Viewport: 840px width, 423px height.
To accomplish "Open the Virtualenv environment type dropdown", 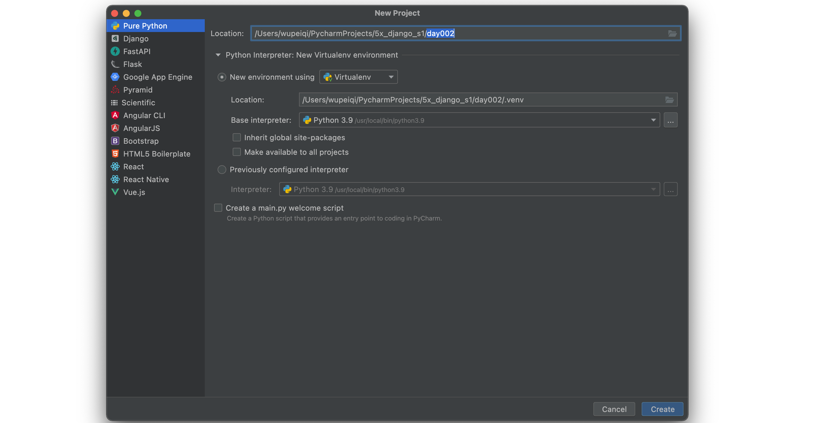I will pos(358,77).
